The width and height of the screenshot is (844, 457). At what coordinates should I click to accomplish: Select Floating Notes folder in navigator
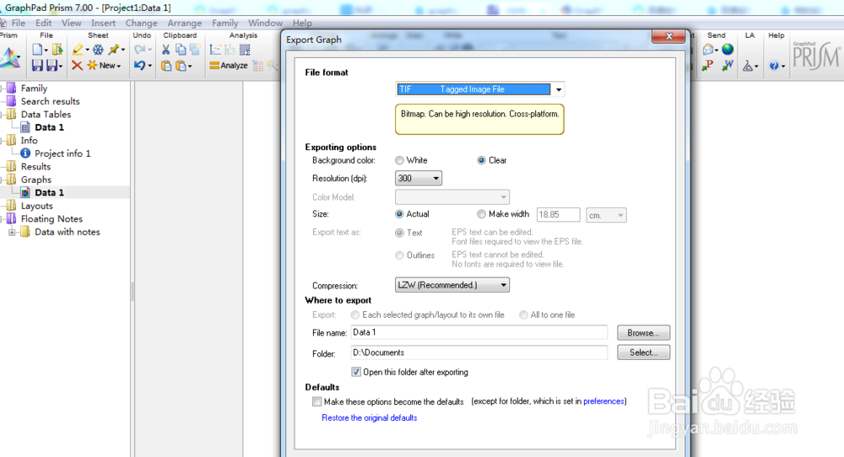pos(51,219)
